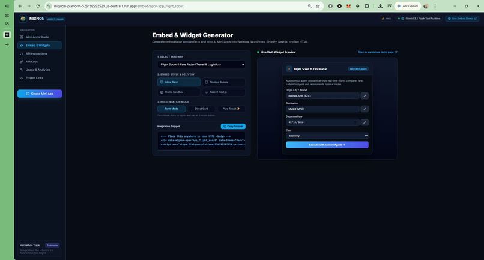484x260 pixels.
Task: Click Execute with Gemini Agent button
Action: pyautogui.click(x=327, y=145)
